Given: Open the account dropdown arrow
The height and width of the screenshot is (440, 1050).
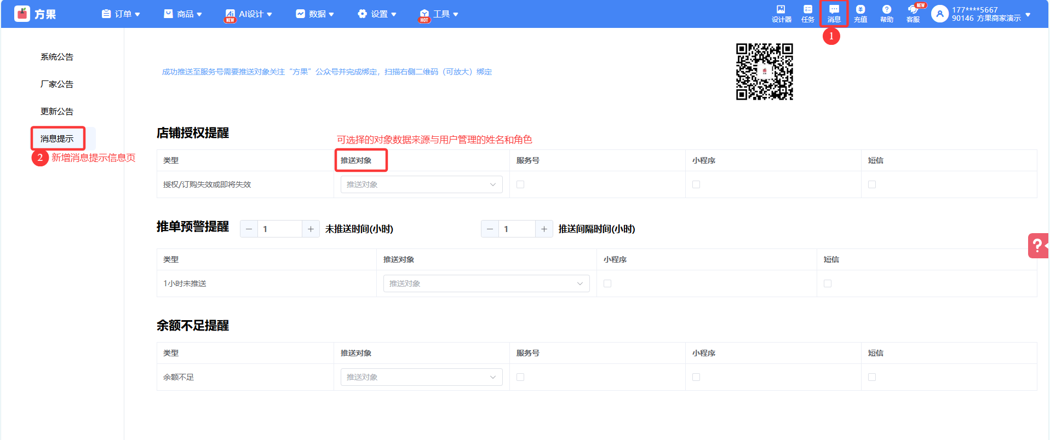Looking at the screenshot, I should click(x=1028, y=15).
